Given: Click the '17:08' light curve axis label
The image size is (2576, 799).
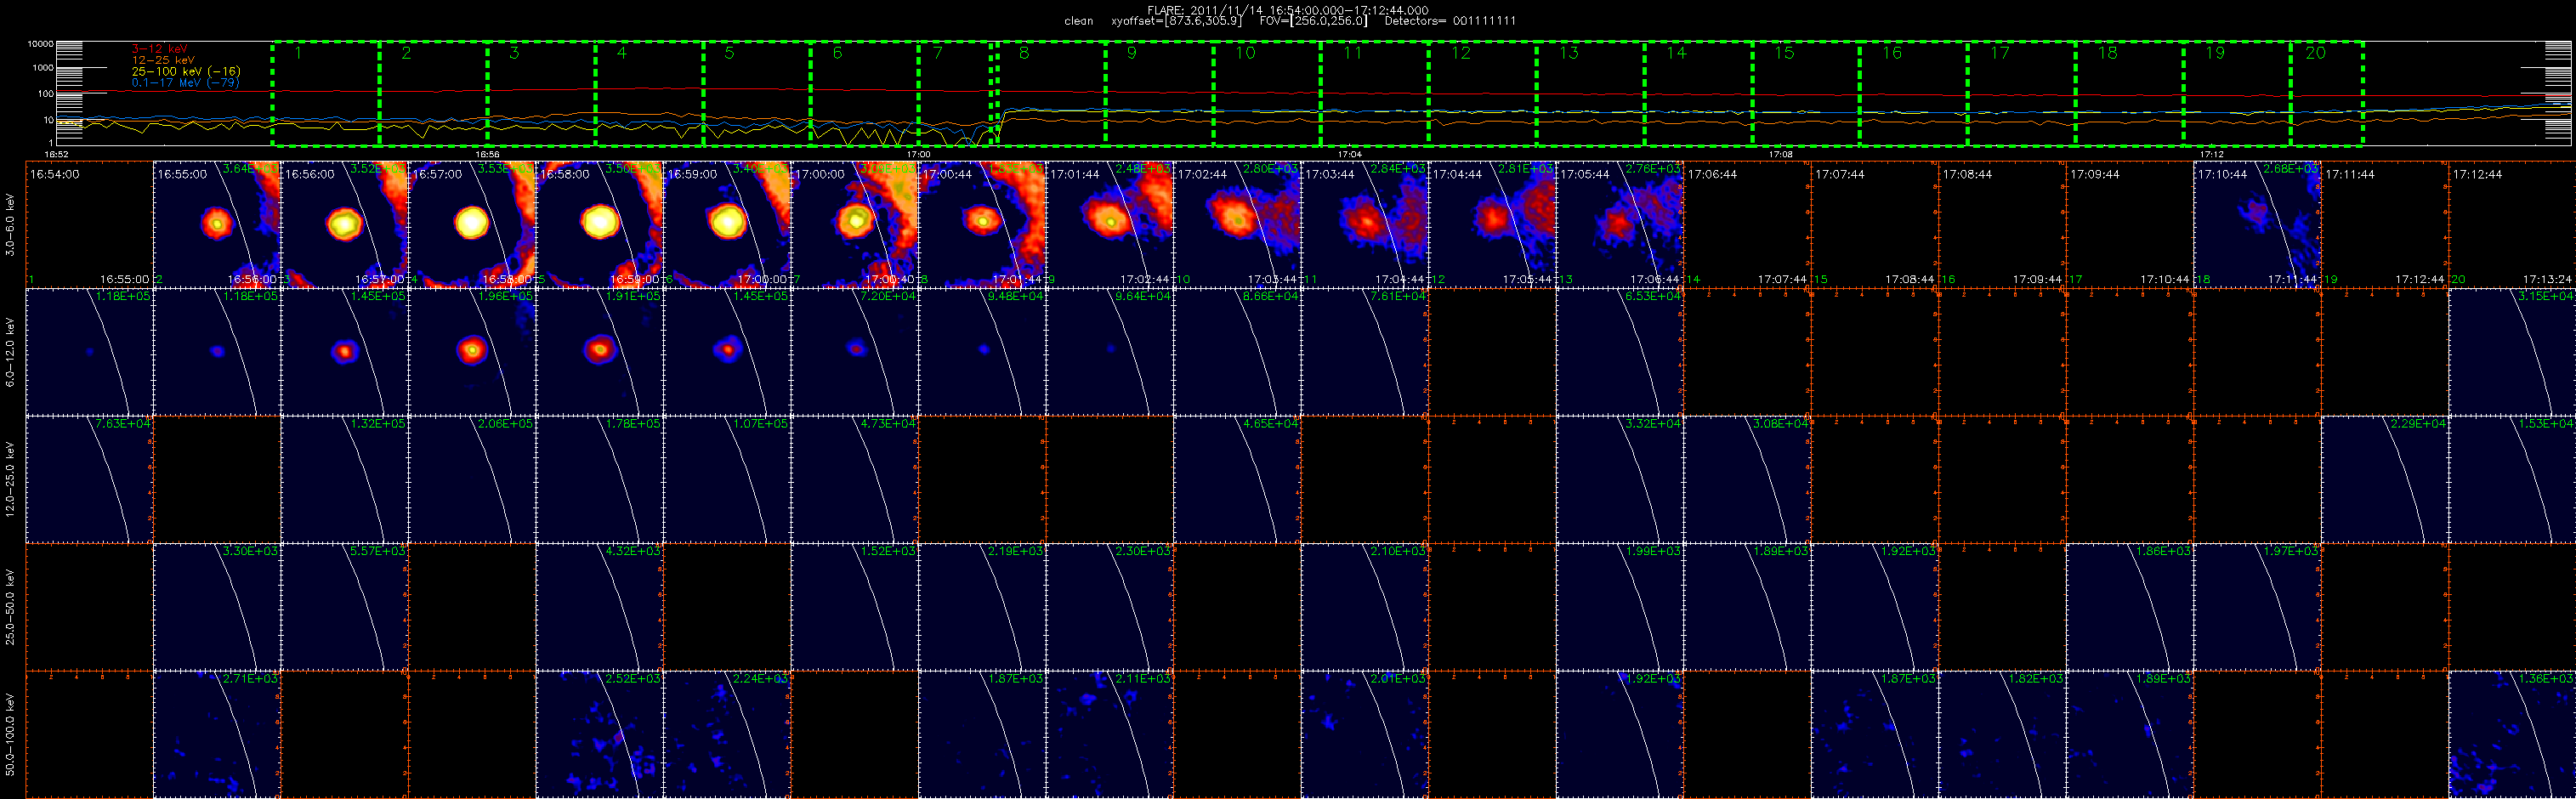Looking at the screenshot, I should (x=1780, y=155).
